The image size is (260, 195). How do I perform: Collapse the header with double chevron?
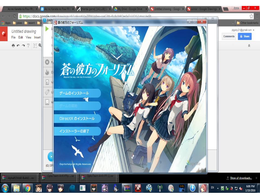click(x=249, y=46)
